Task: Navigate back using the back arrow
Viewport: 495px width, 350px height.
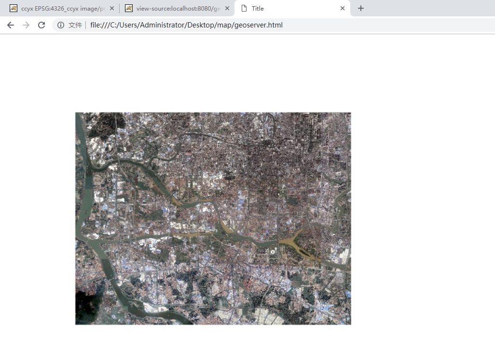Action: (x=10, y=25)
